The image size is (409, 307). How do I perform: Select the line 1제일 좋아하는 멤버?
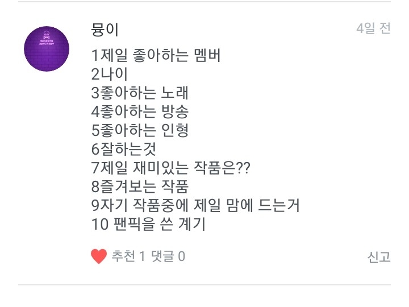[x=156, y=56]
